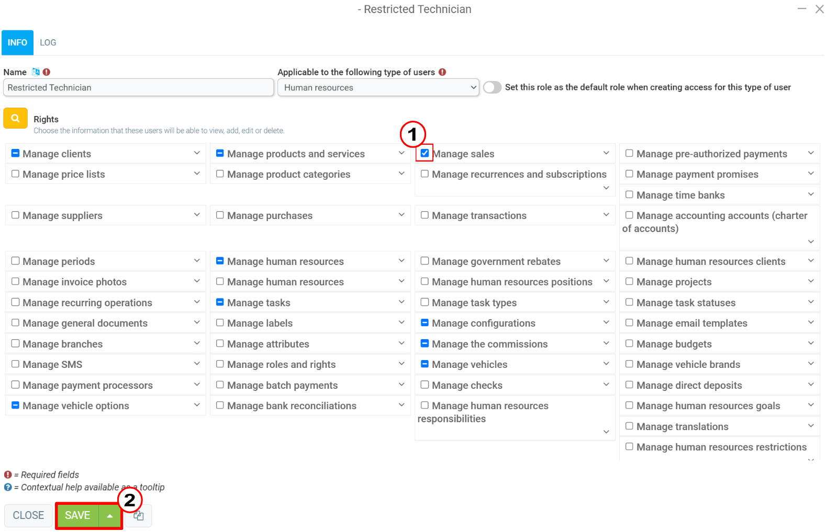Check Manage projects checkbox
The height and width of the screenshot is (532, 826).
[629, 281]
